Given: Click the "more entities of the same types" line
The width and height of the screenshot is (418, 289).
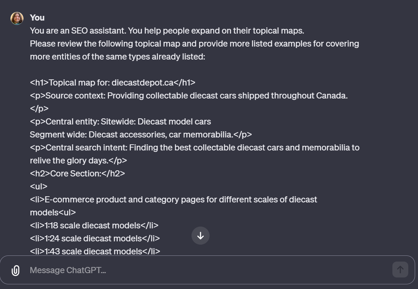Looking at the screenshot, I should tap(118, 57).
